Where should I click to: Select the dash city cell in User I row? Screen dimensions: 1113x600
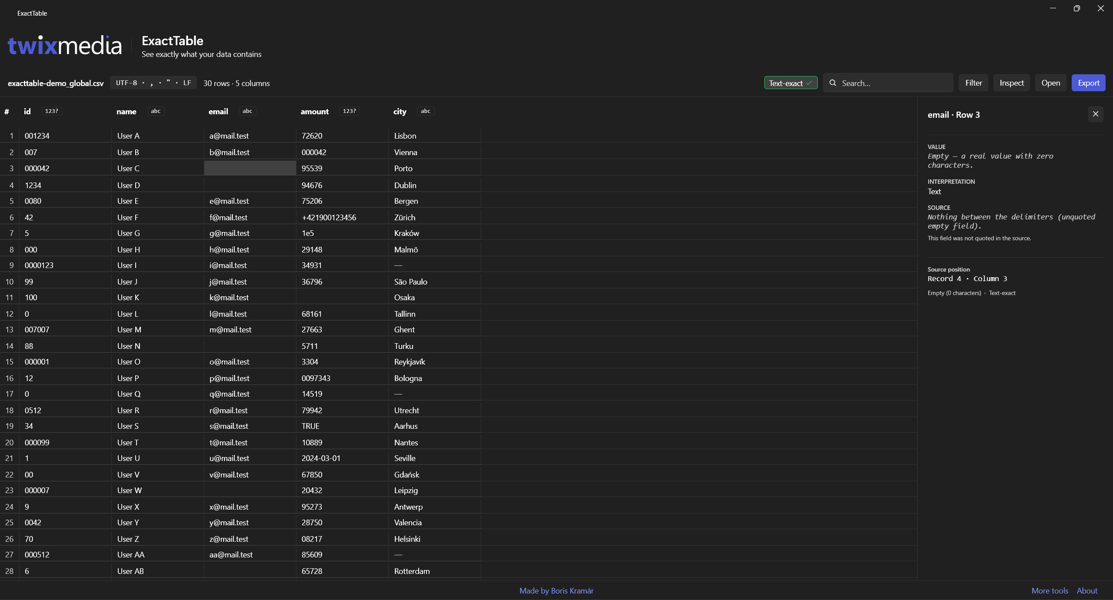[435, 265]
